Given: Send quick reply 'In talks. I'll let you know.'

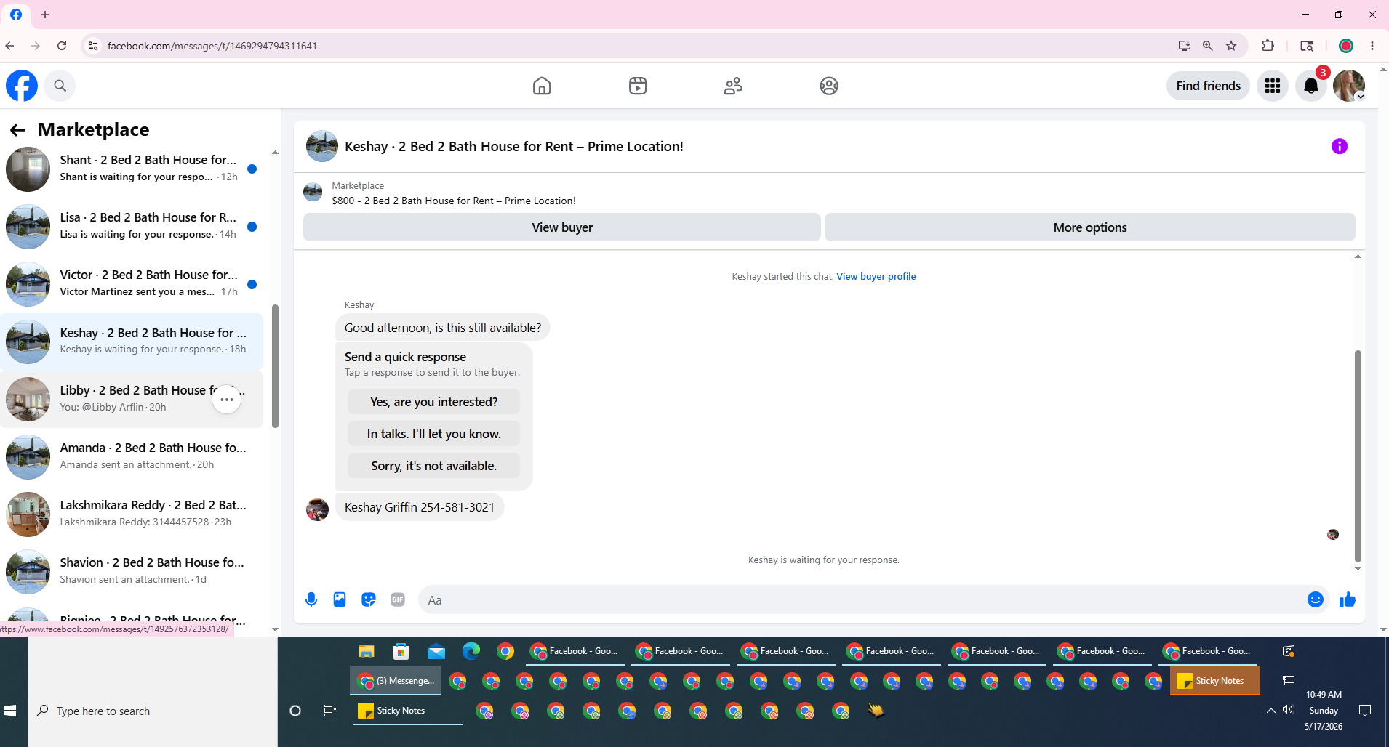Looking at the screenshot, I should click(433, 434).
